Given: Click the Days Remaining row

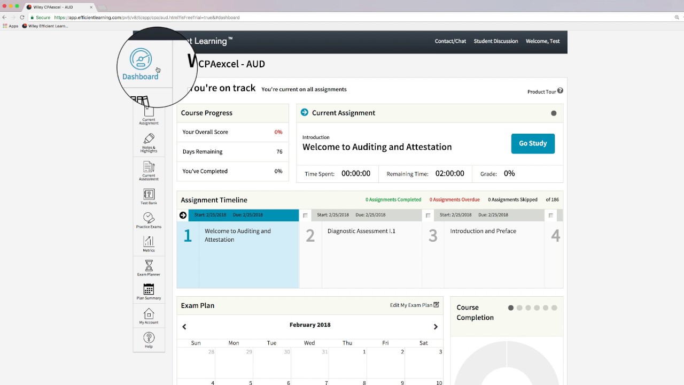Looking at the screenshot, I should 232,151.
